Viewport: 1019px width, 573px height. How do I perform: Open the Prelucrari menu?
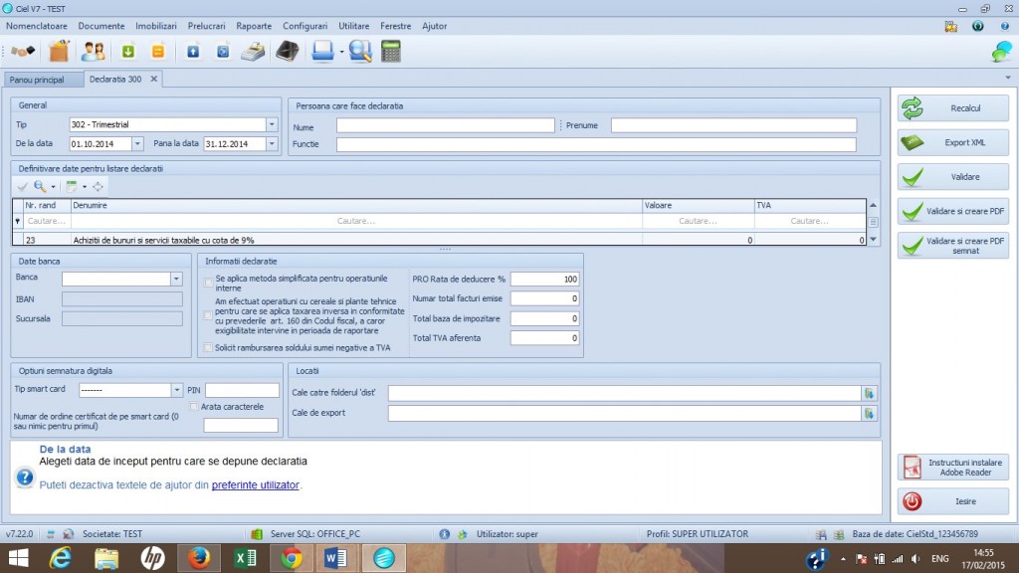point(207,26)
